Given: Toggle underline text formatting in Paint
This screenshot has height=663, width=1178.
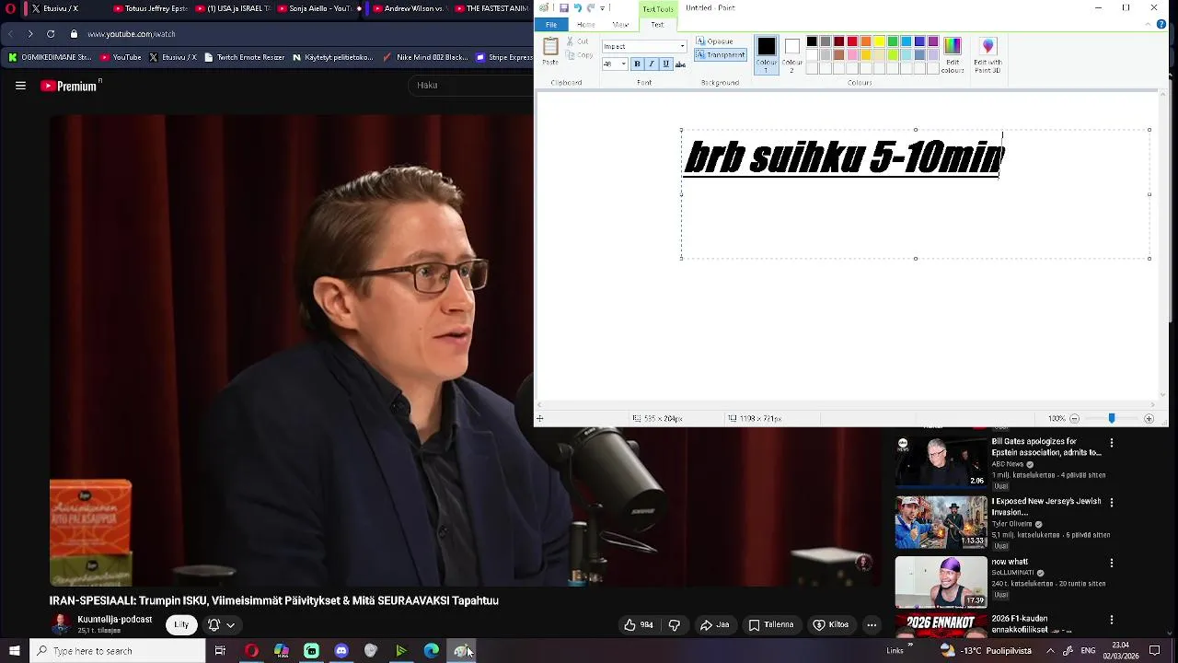Looking at the screenshot, I should (666, 64).
